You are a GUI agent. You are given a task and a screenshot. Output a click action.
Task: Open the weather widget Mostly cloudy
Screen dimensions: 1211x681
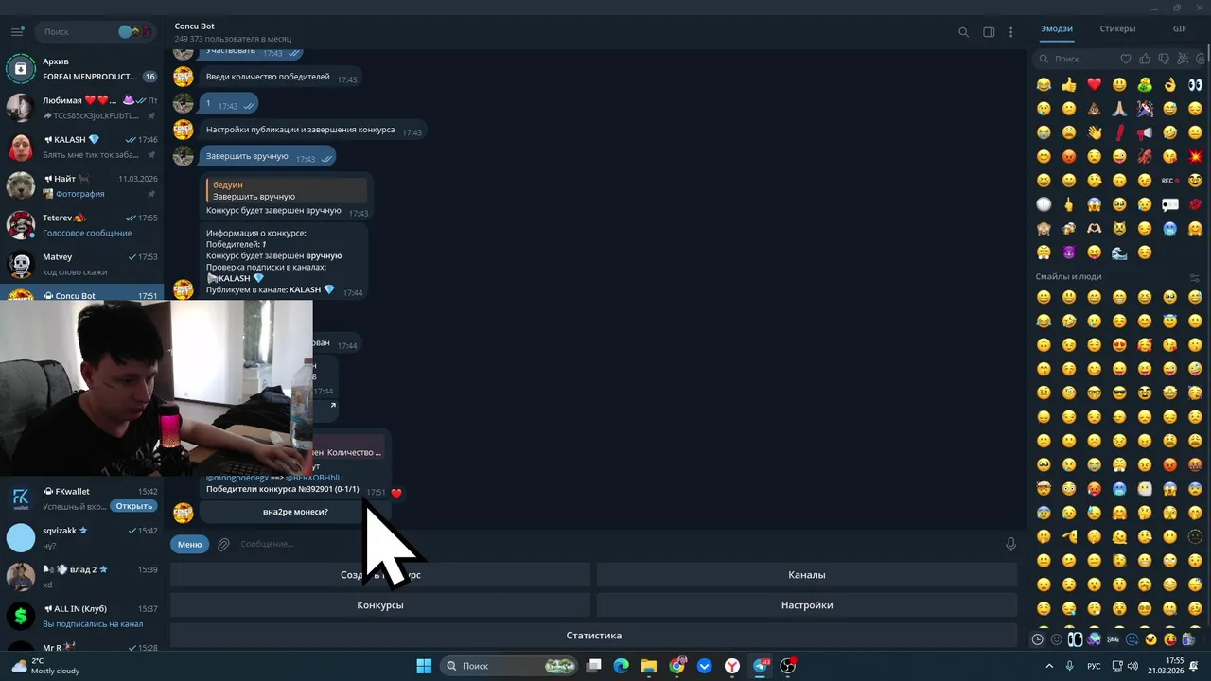(45, 666)
